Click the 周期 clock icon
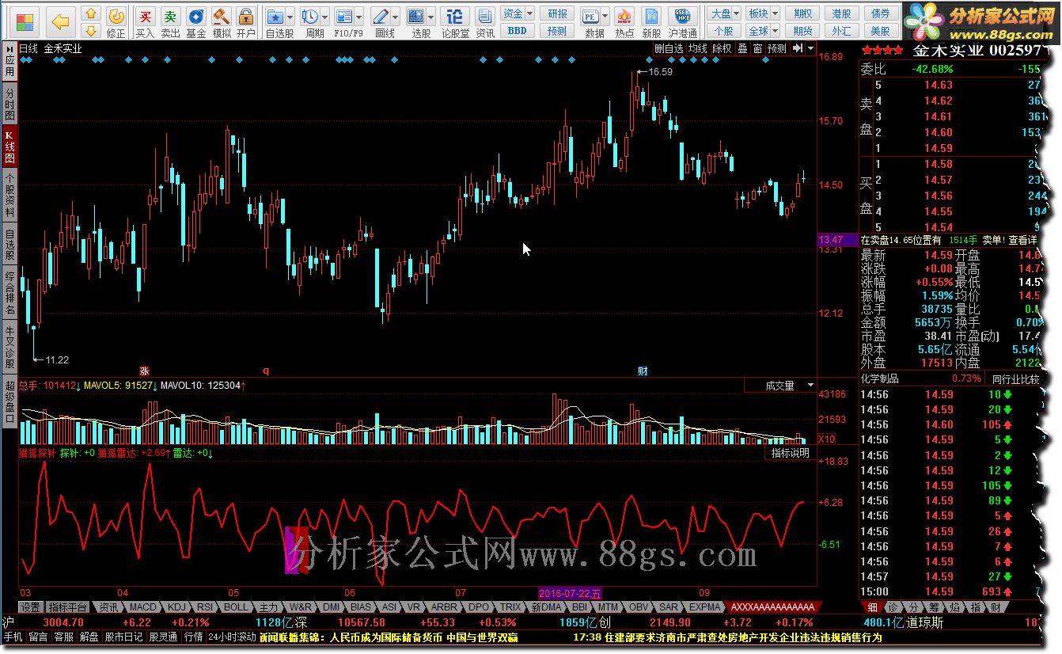Viewport: 1062px width, 654px height. (x=310, y=17)
